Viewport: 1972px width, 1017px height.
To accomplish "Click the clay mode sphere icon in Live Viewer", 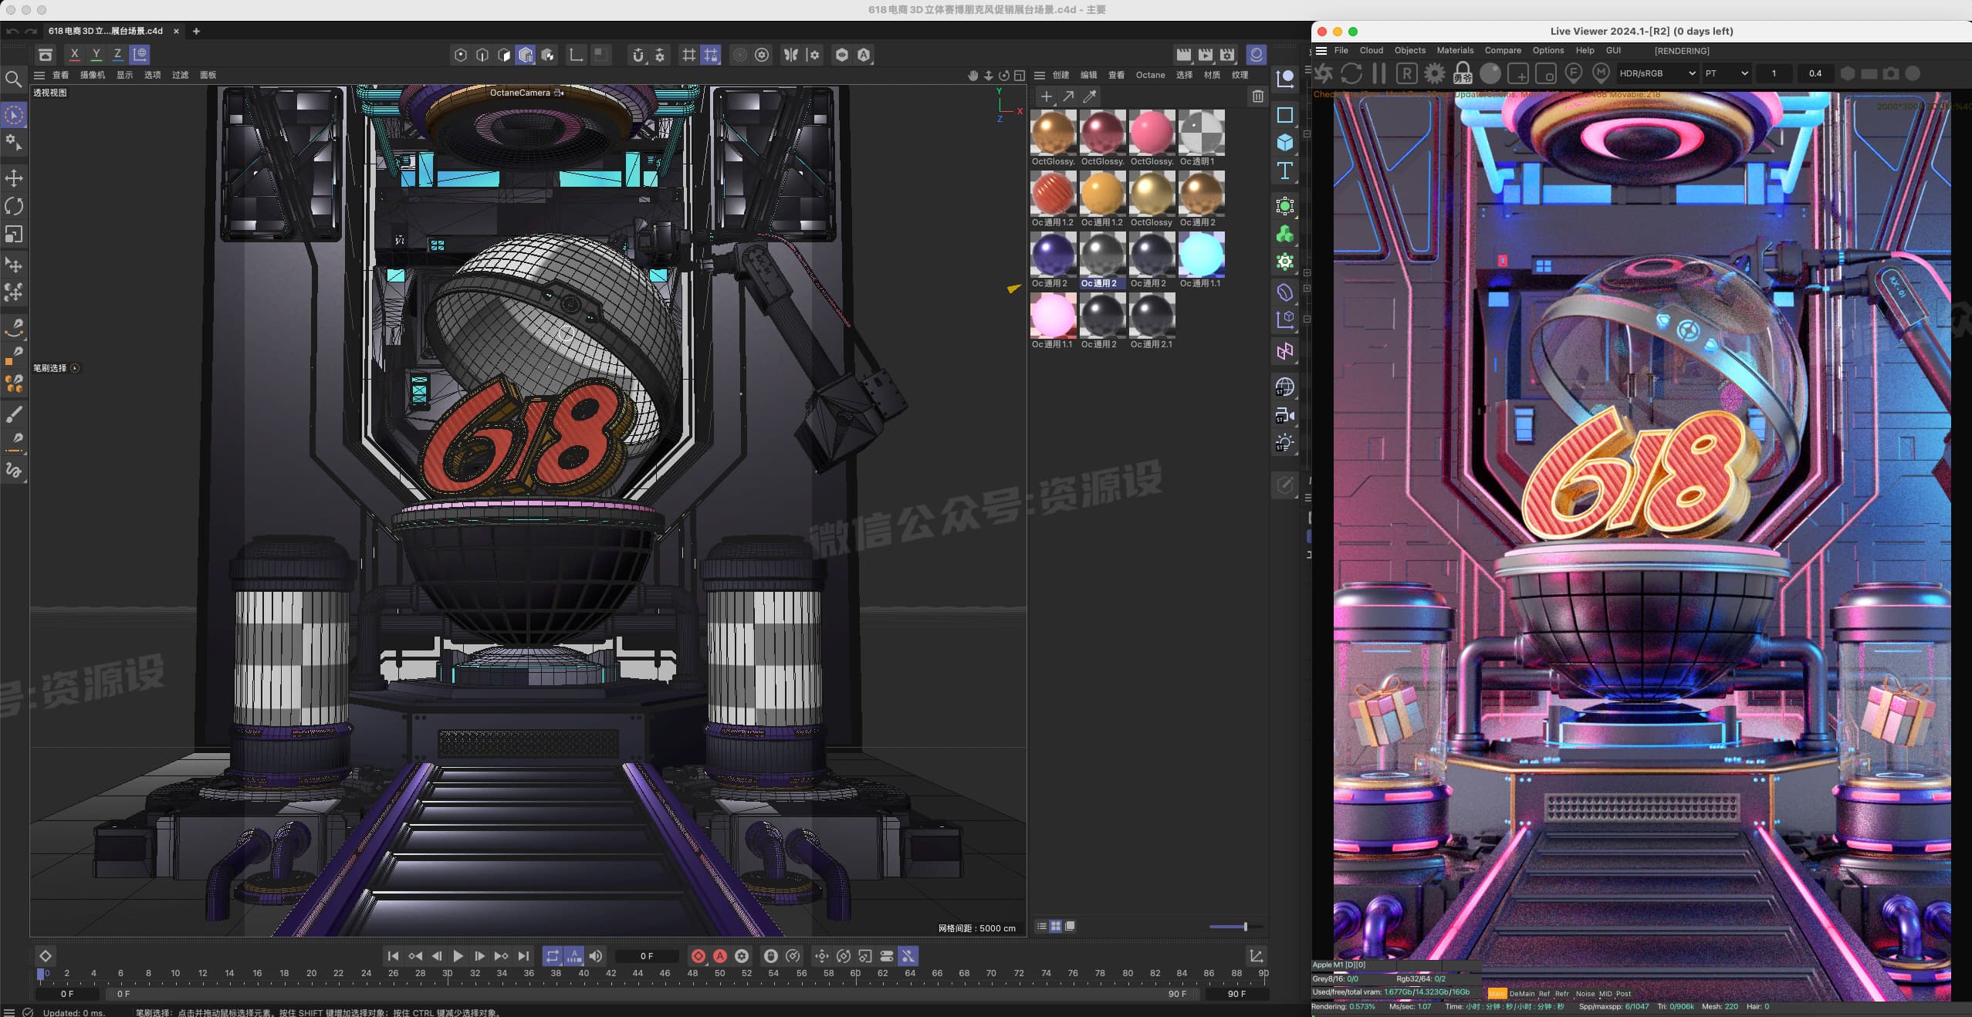I will click(x=1490, y=73).
